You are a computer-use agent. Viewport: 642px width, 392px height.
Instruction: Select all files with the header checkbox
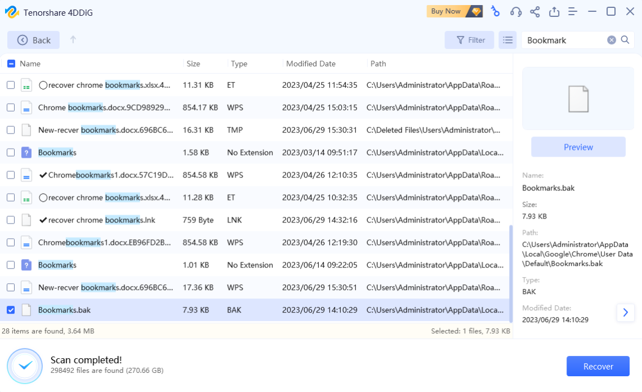click(x=10, y=63)
